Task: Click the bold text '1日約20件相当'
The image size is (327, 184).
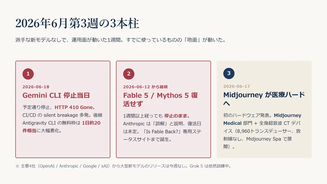Action: tap(61, 127)
